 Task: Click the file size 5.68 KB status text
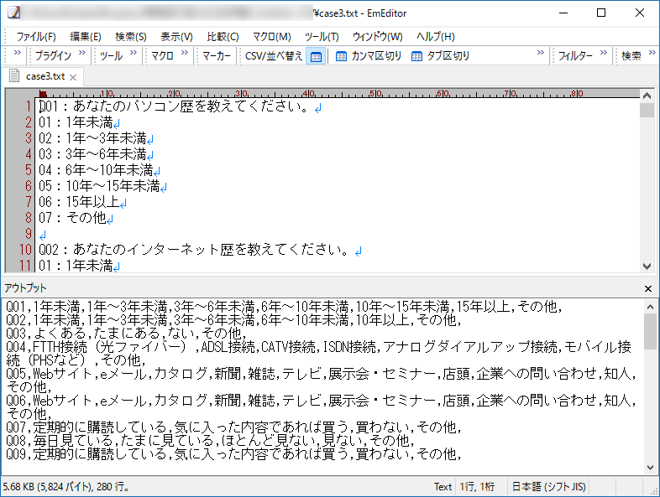(66, 487)
